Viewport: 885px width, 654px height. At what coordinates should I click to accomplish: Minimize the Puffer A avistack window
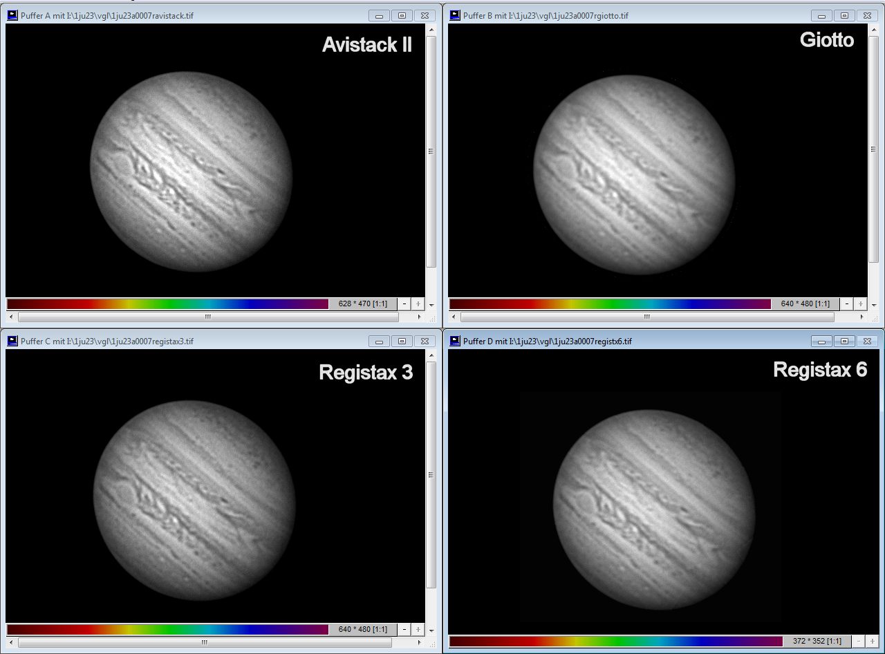(x=379, y=15)
